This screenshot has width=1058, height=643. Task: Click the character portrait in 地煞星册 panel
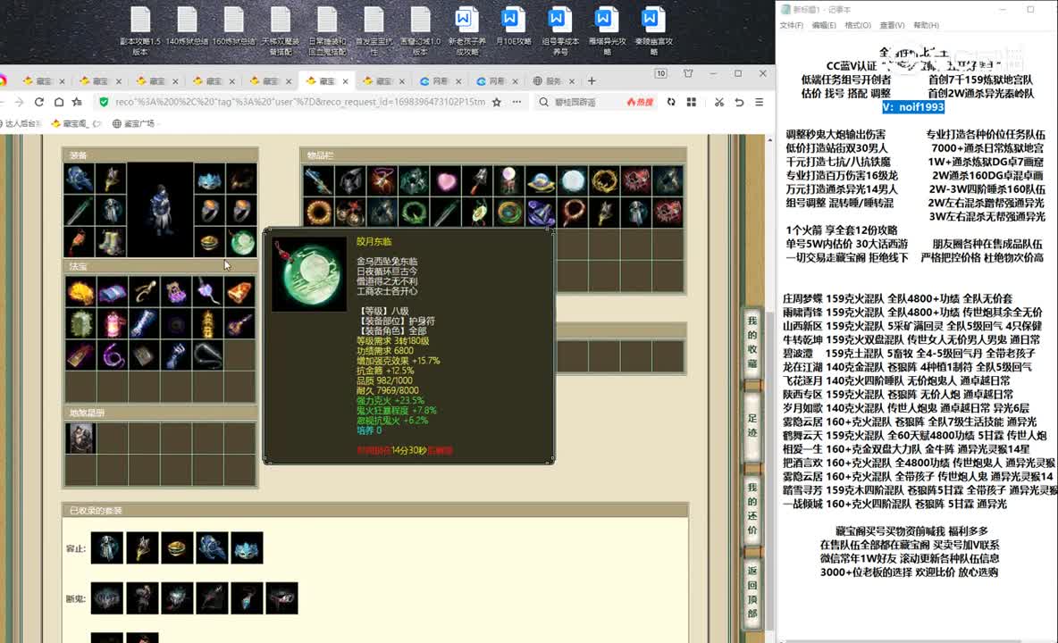(80, 438)
